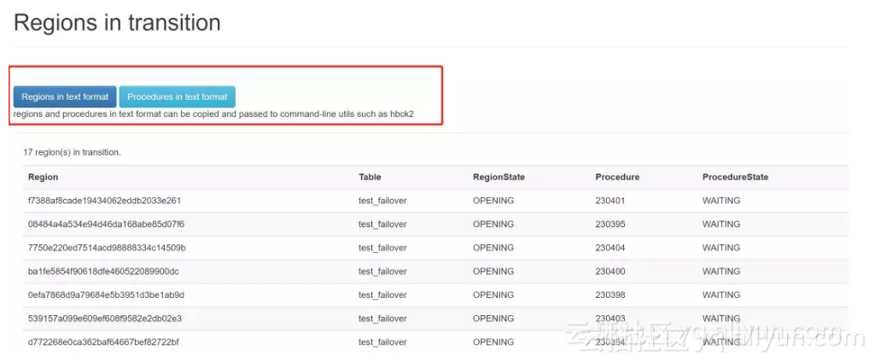Click procedure number 230404
Image resolution: width=875 pixels, height=362 pixels.
click(610, 248)
